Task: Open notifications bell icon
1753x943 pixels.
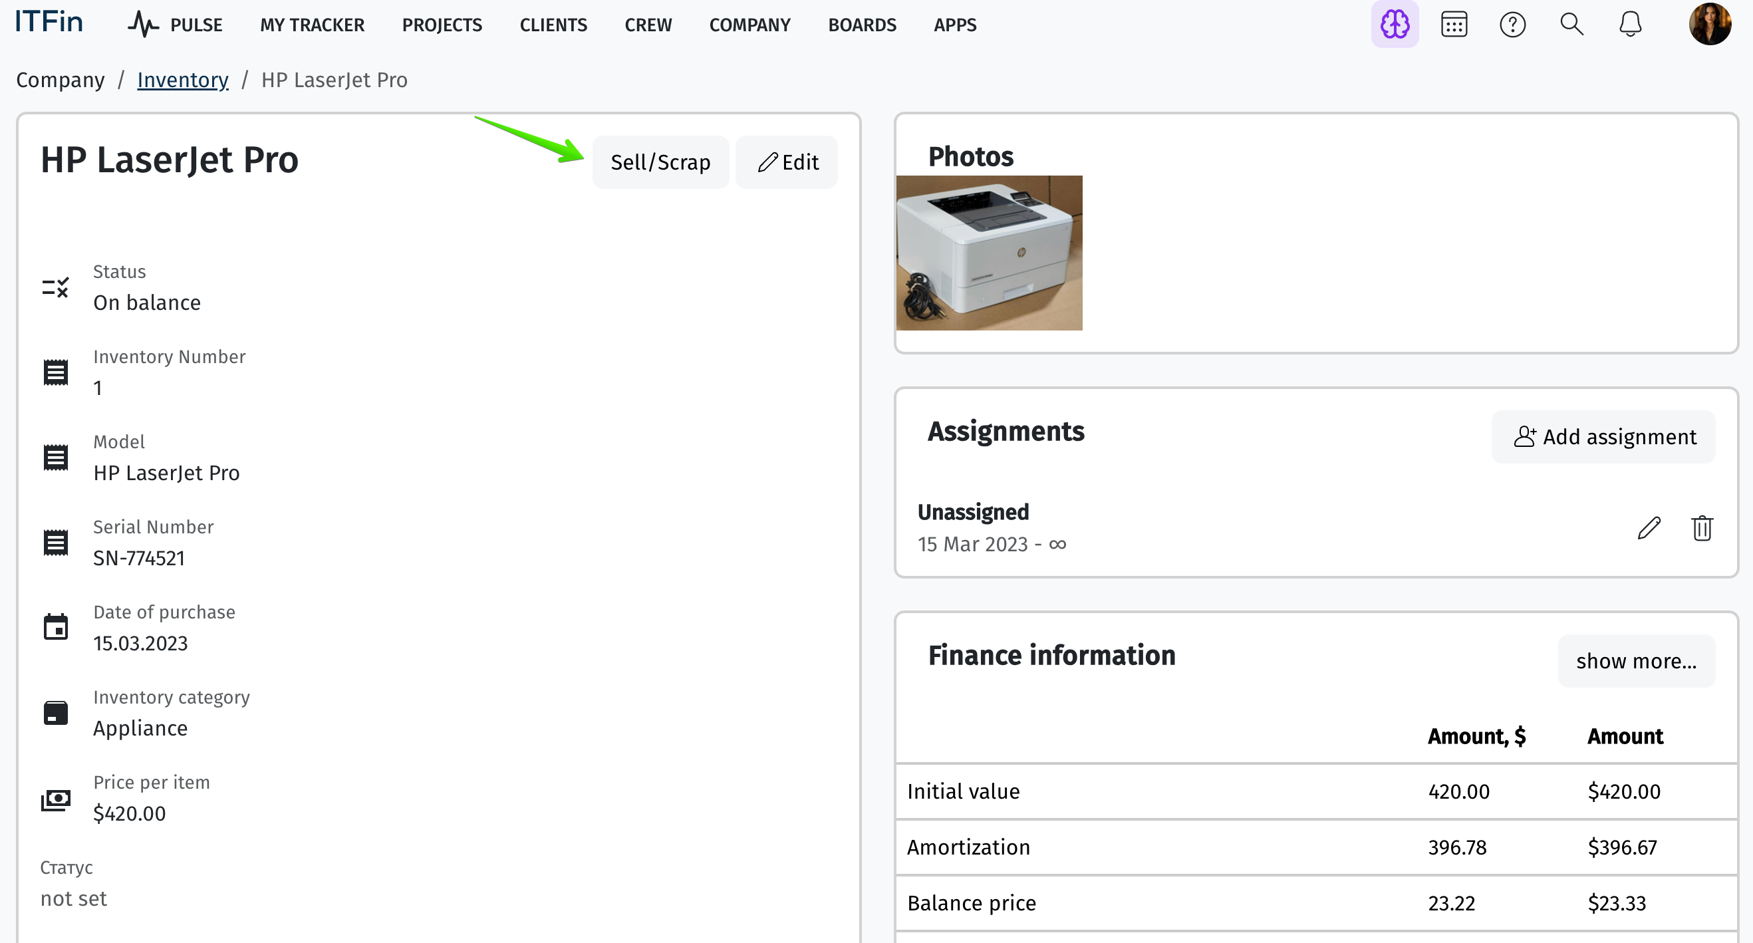Action: point(1630,25)
